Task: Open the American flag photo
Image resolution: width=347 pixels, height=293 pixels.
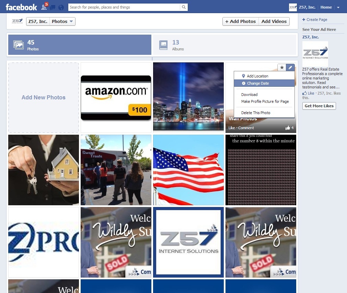Action: click(188, 170)
